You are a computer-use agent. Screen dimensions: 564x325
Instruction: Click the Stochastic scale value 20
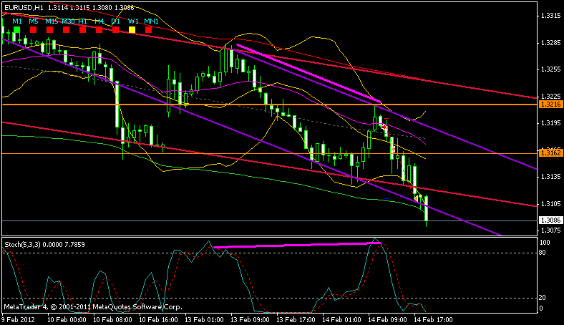pos(543,298)
